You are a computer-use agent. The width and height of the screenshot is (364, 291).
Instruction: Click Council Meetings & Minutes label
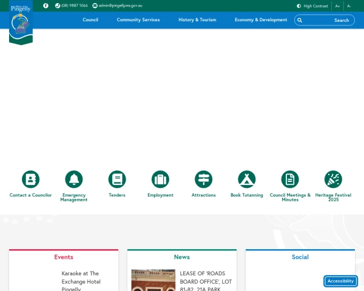(x=290, y=197)
